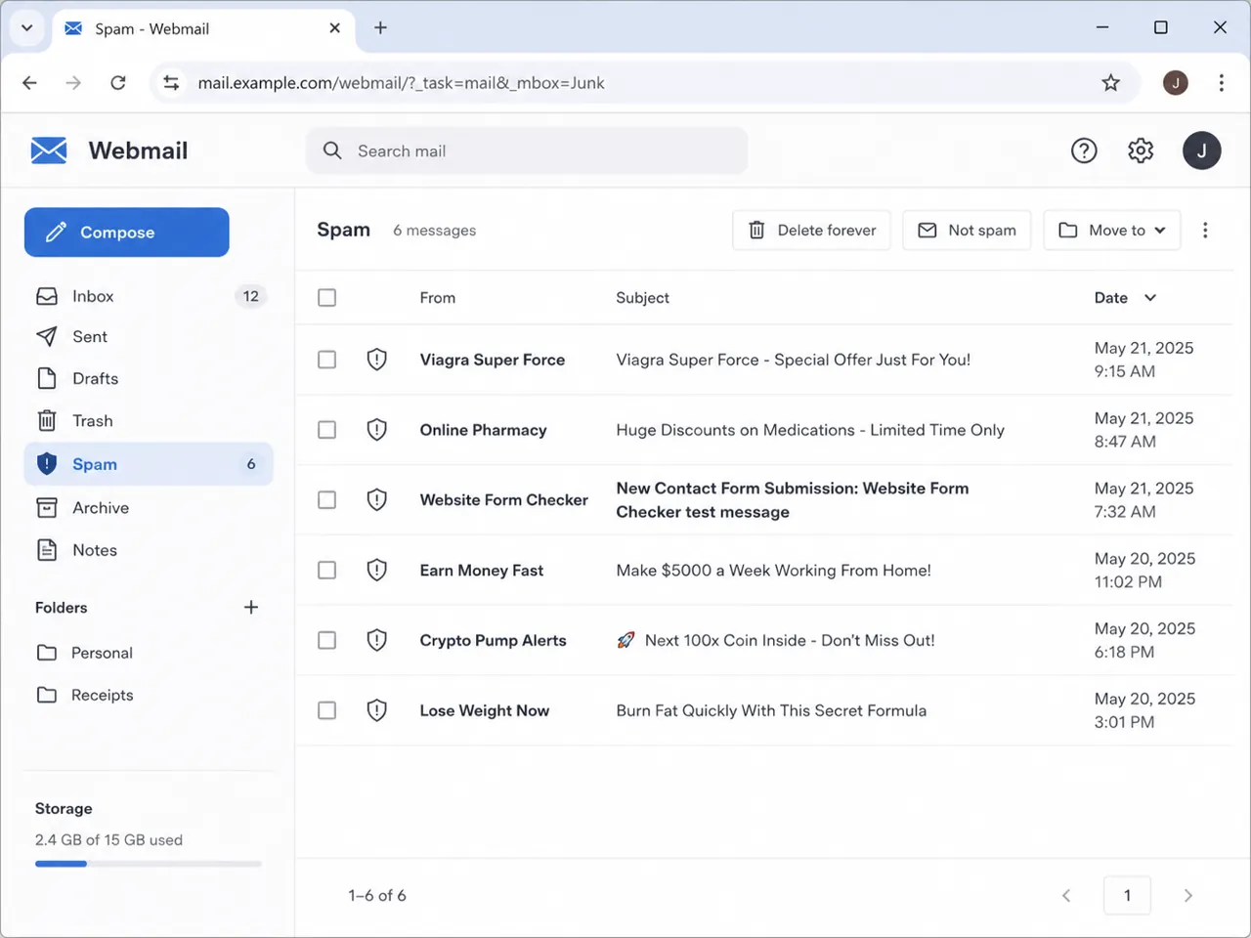Select the Lose Weight Now message checkbox
The height and width of the screenshot is (938, 1251).
(326, 710)
